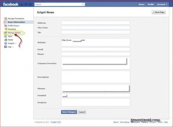The height and width of the screenshot is (127, 173).
Task: Click the Apps icon in sidebar
Action: pos(5,36)
